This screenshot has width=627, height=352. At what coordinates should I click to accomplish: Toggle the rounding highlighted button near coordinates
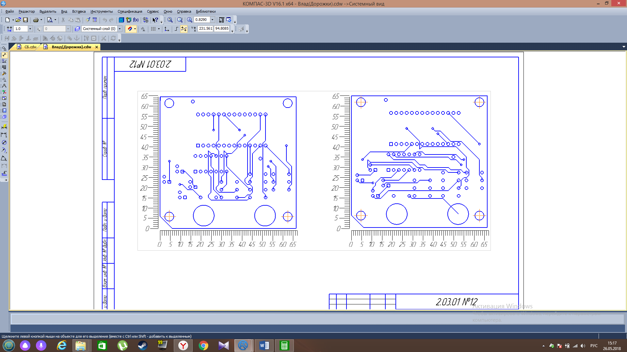(184, 29)
